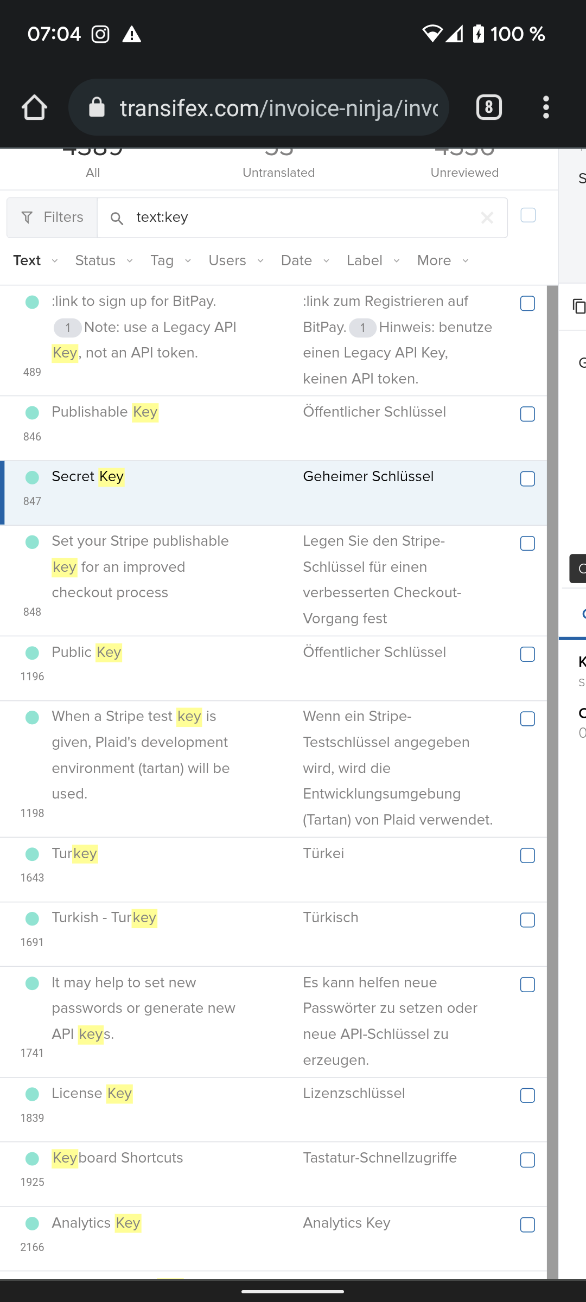This screenshot has height=1302, width=586.
Task: Check the checkbox for Publishable Key
Action: click(x=527, y=414)
